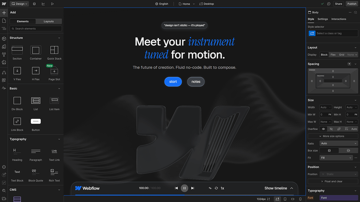Open the comments bubble icon
Viewport: 360px width, 202px height.
click(329, 4)
